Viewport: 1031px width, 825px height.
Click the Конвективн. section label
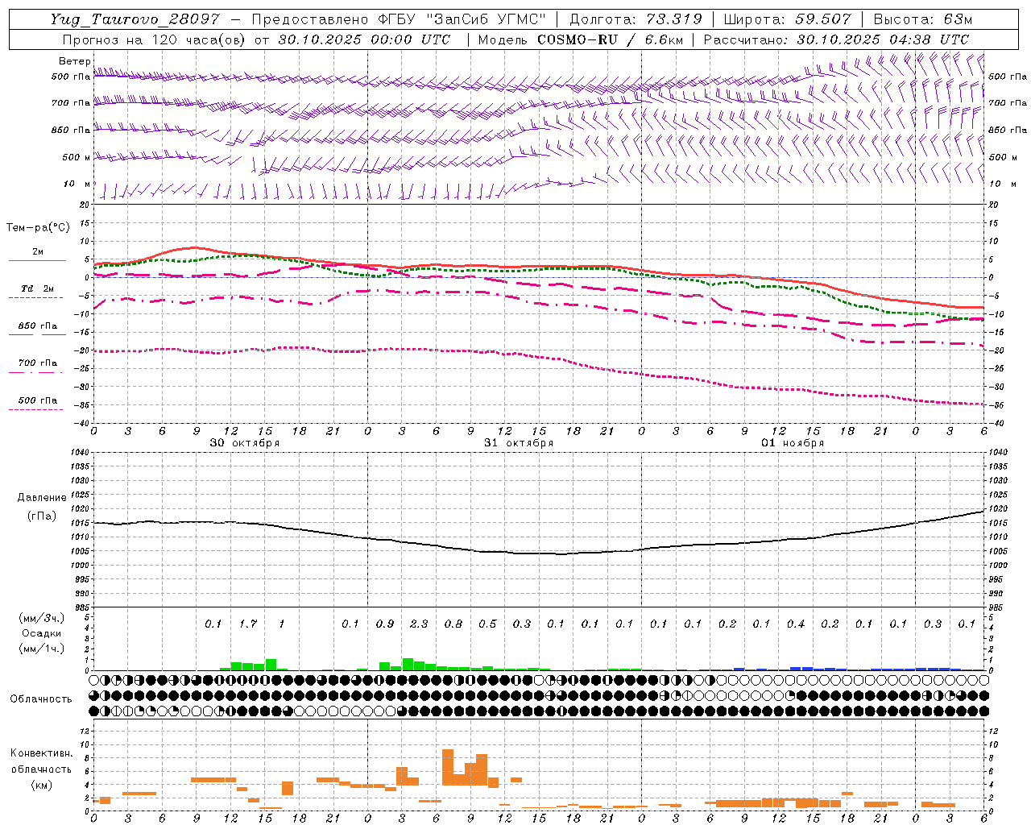pyautogui.click(x=41, y=753)
